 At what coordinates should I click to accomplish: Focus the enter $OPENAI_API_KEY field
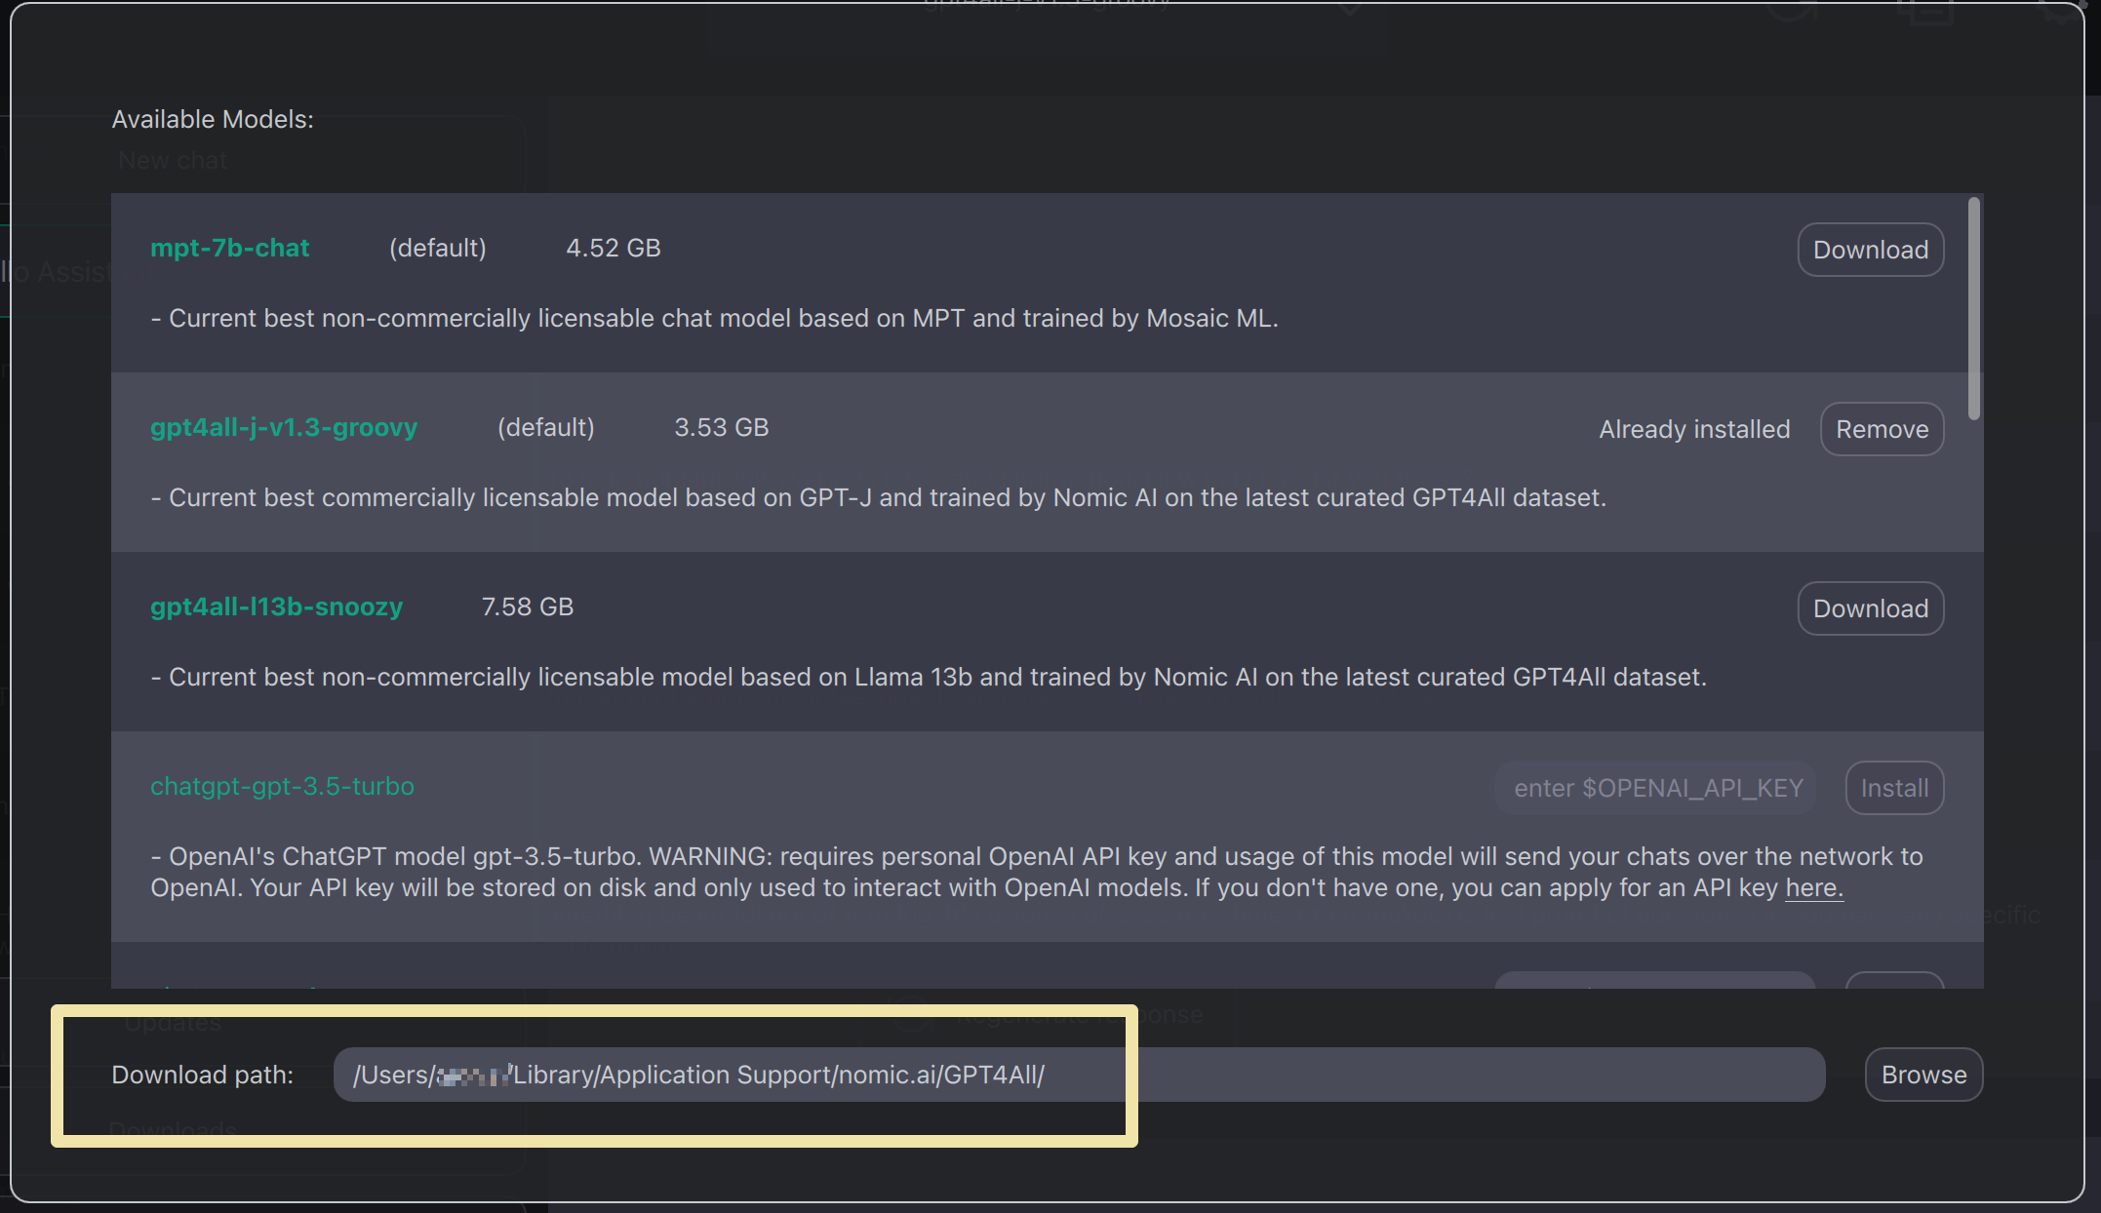(x=1655, y=788)
